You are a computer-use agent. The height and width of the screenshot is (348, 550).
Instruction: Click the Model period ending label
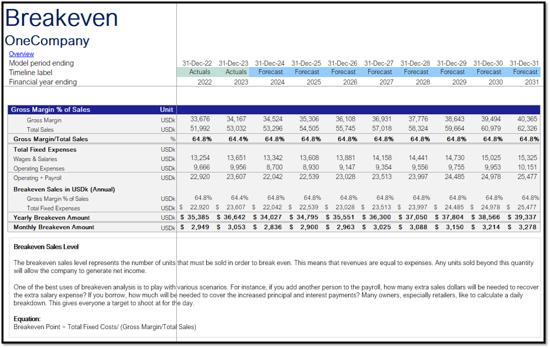point(41,64)
